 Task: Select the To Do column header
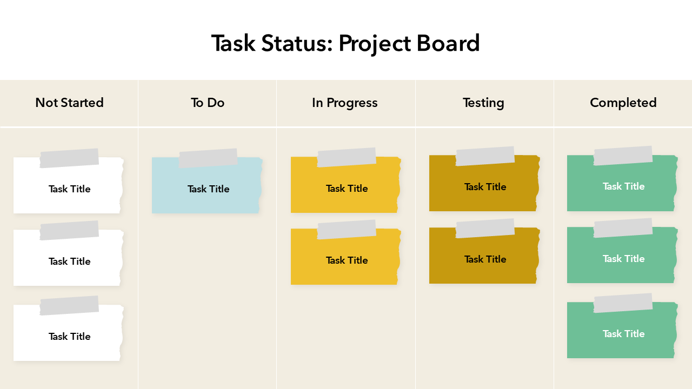coord(208,103)
